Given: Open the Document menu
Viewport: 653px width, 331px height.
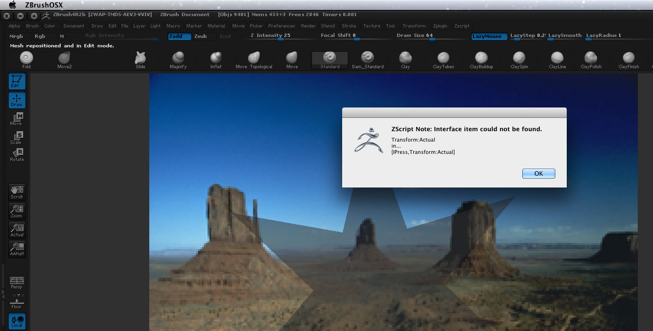Looking at the screenshot, I should coord(74,26).
